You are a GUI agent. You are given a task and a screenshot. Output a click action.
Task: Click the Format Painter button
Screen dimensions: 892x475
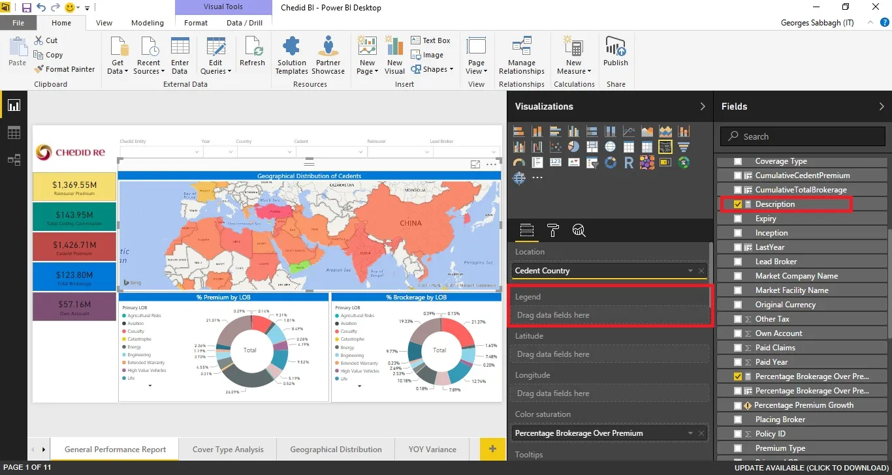[64, 69]
